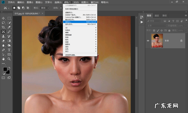Click the 背景 layer thumbnail
Image resolution: width=188 pixels, height=113 pixels.
coord(157,41)
